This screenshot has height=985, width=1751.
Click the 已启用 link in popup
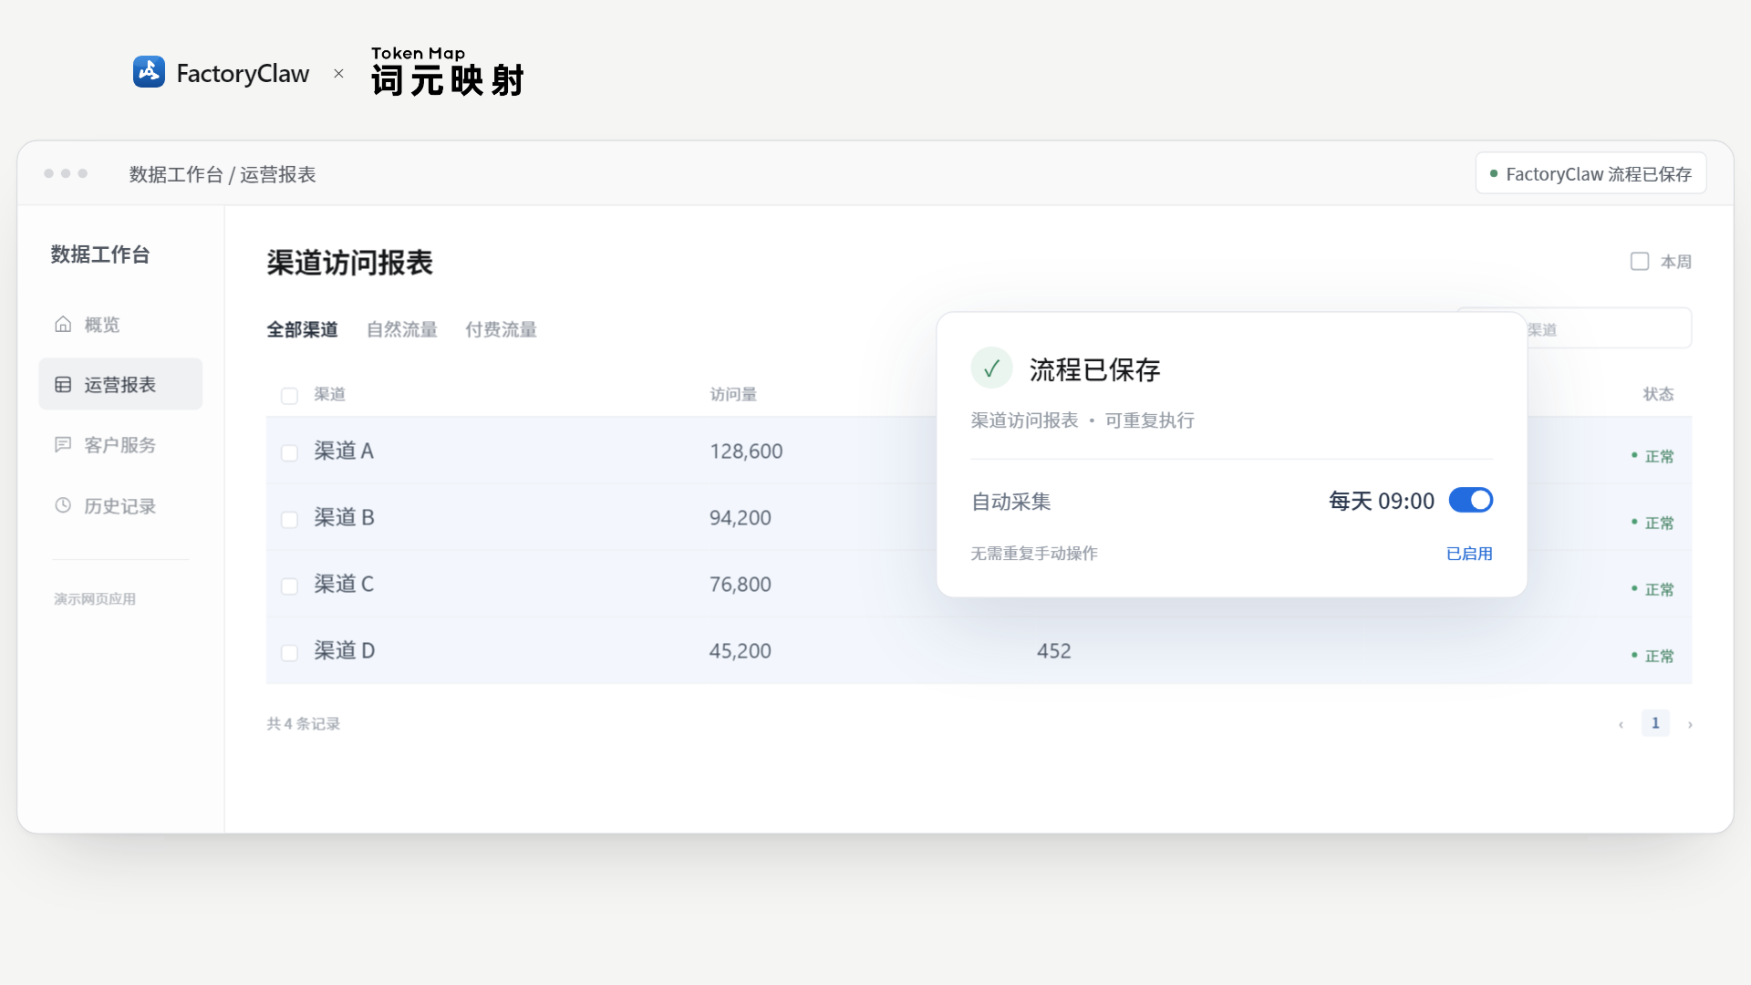click(1469, 554)
